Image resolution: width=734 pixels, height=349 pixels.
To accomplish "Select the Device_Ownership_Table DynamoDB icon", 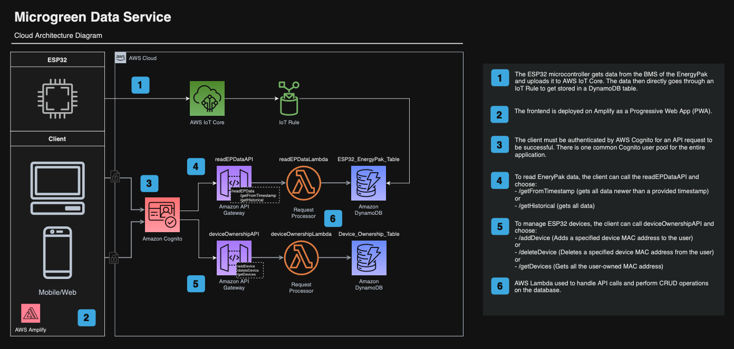I will [x=369, y=258].
